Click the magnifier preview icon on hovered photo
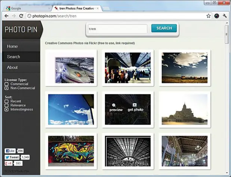231x177 pixels. click(114, 105)
